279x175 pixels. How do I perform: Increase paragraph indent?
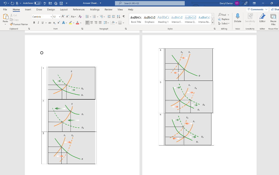[113, 17]
